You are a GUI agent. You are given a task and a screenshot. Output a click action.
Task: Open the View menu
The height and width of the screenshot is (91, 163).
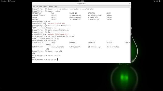[x=41, y=7]
